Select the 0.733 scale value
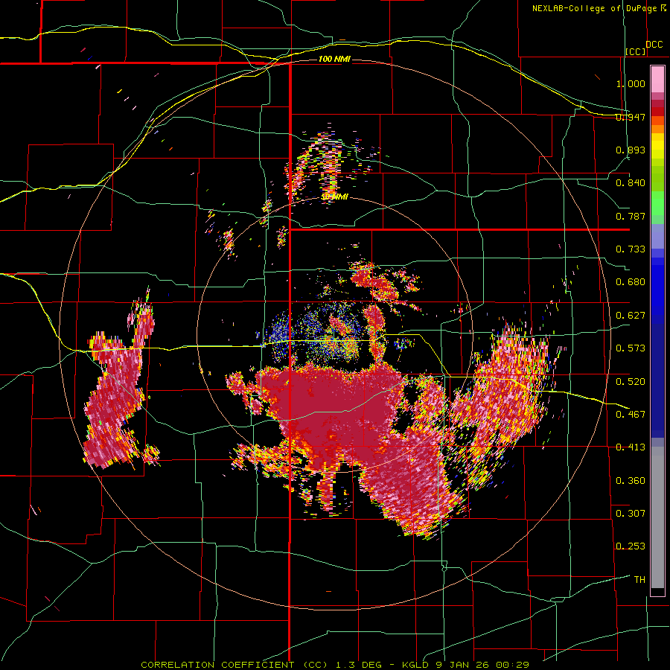Image resolution: width=670 pixels, height=670 pixels. [631, 249]
